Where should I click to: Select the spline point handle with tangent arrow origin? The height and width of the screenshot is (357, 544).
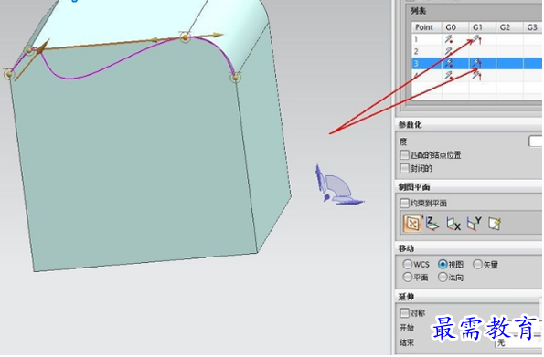click(x=30, y=50)
